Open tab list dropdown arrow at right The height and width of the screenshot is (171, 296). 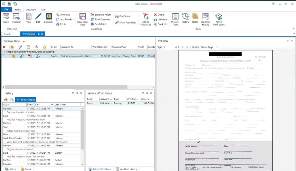point(294,34)
